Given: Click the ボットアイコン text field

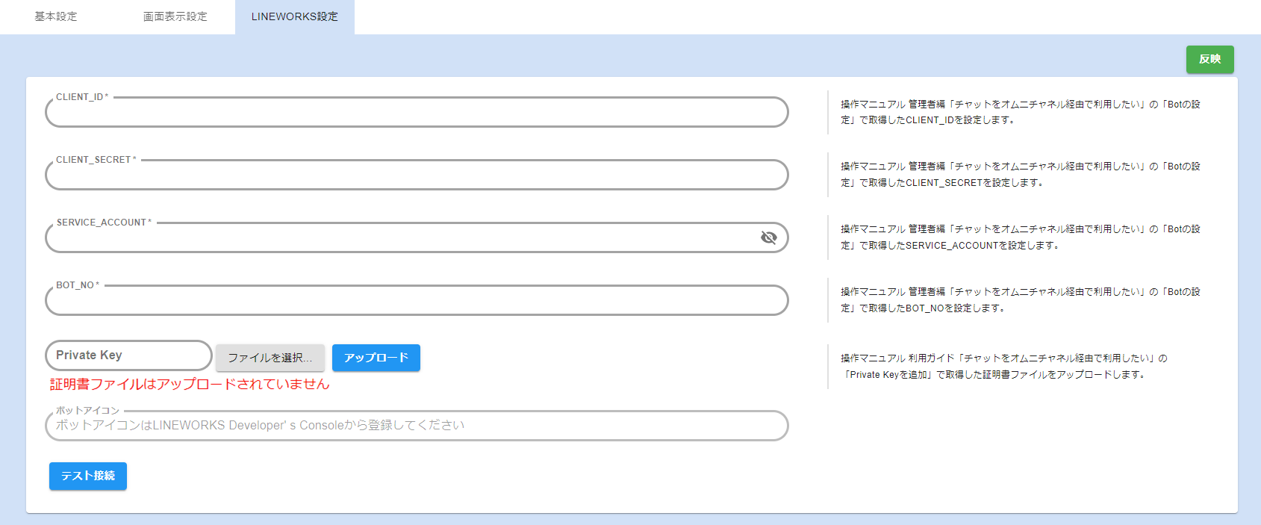Looking at the screenshot, I should coord(416,426).
